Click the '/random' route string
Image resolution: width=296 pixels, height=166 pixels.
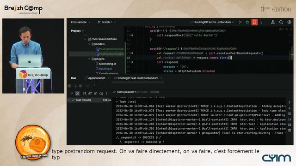coord(171,49)
